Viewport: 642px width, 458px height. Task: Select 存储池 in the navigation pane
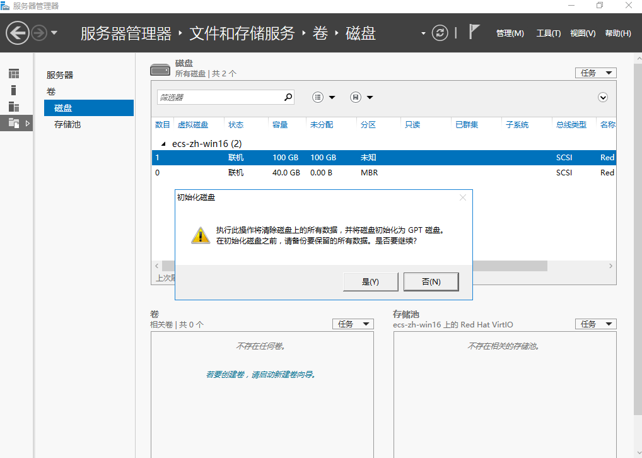click(67, 124)
